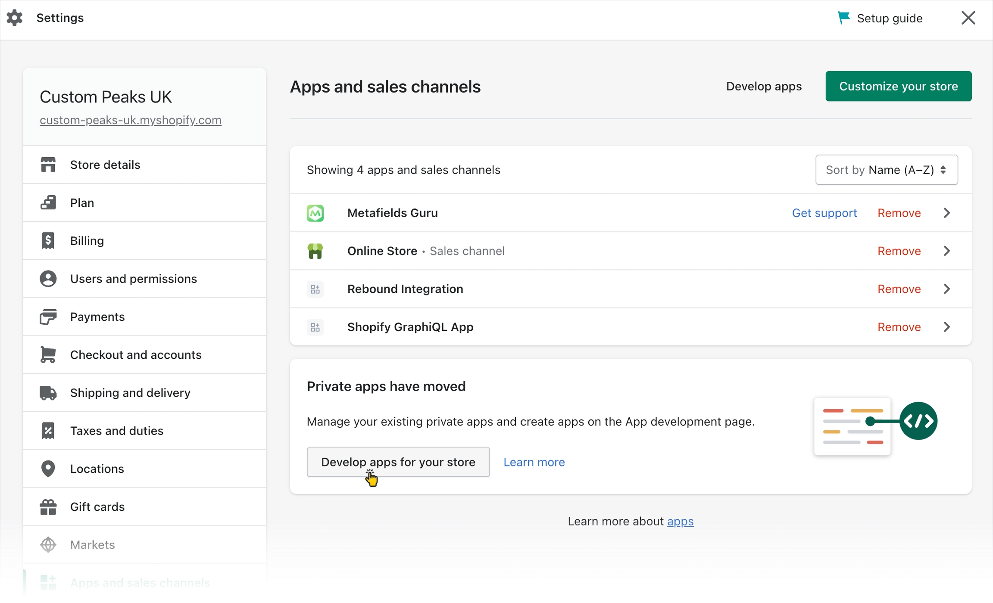Click the Gift cards present icon
This screenshot has height=603, width=993.
48,507
